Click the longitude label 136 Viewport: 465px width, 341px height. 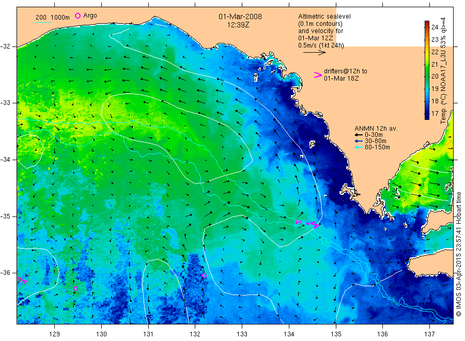pyautogui.click(x=382, y=334)
